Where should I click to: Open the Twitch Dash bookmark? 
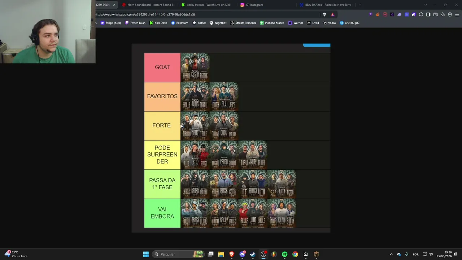tap(135, 23)
